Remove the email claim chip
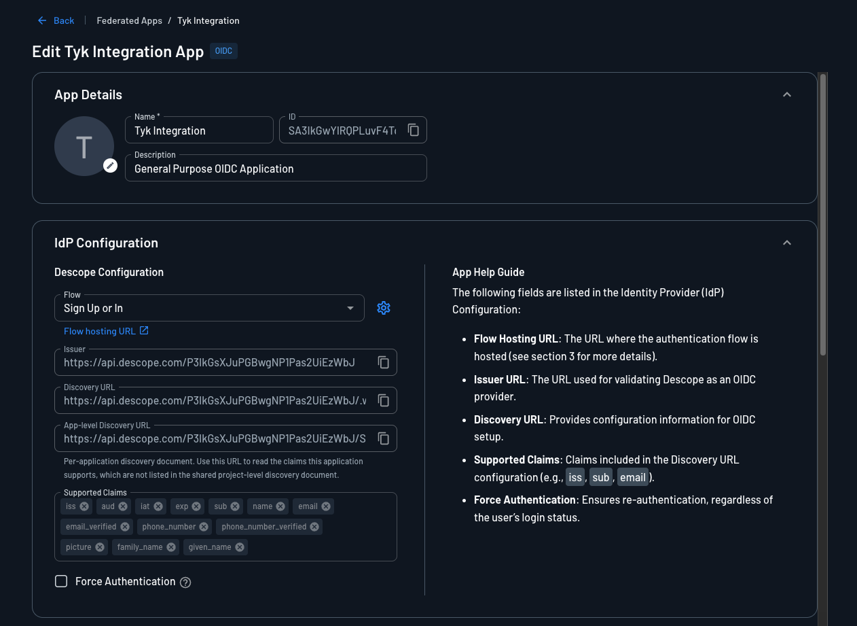This screenshot has height=626, width=857. click(x=326, y=506)
